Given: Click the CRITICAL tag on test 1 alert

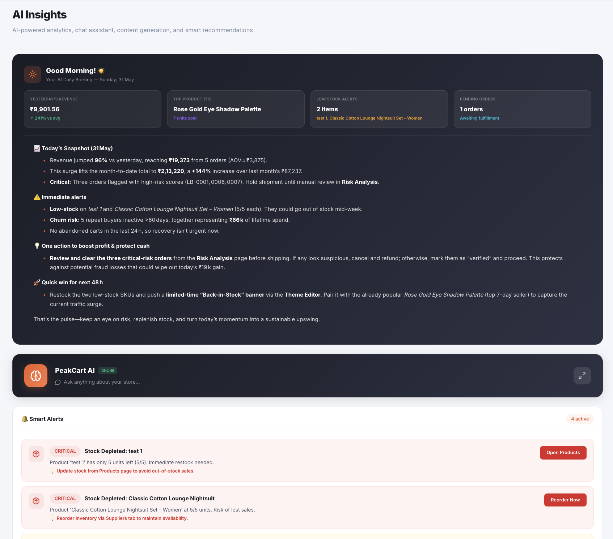Looking at the screenshot, I should (65, 451).
